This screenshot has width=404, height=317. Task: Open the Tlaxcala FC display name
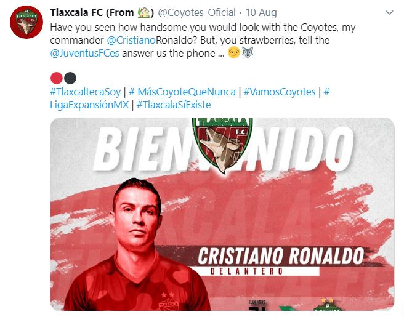[102, 12]
